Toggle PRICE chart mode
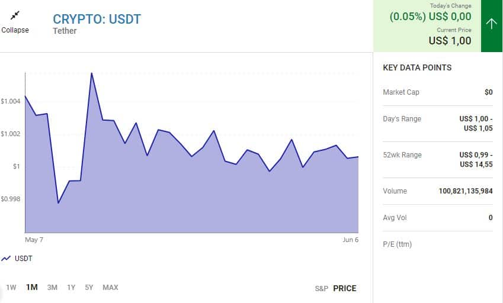This screenshot has width=503, height=303. pos(345,288)
